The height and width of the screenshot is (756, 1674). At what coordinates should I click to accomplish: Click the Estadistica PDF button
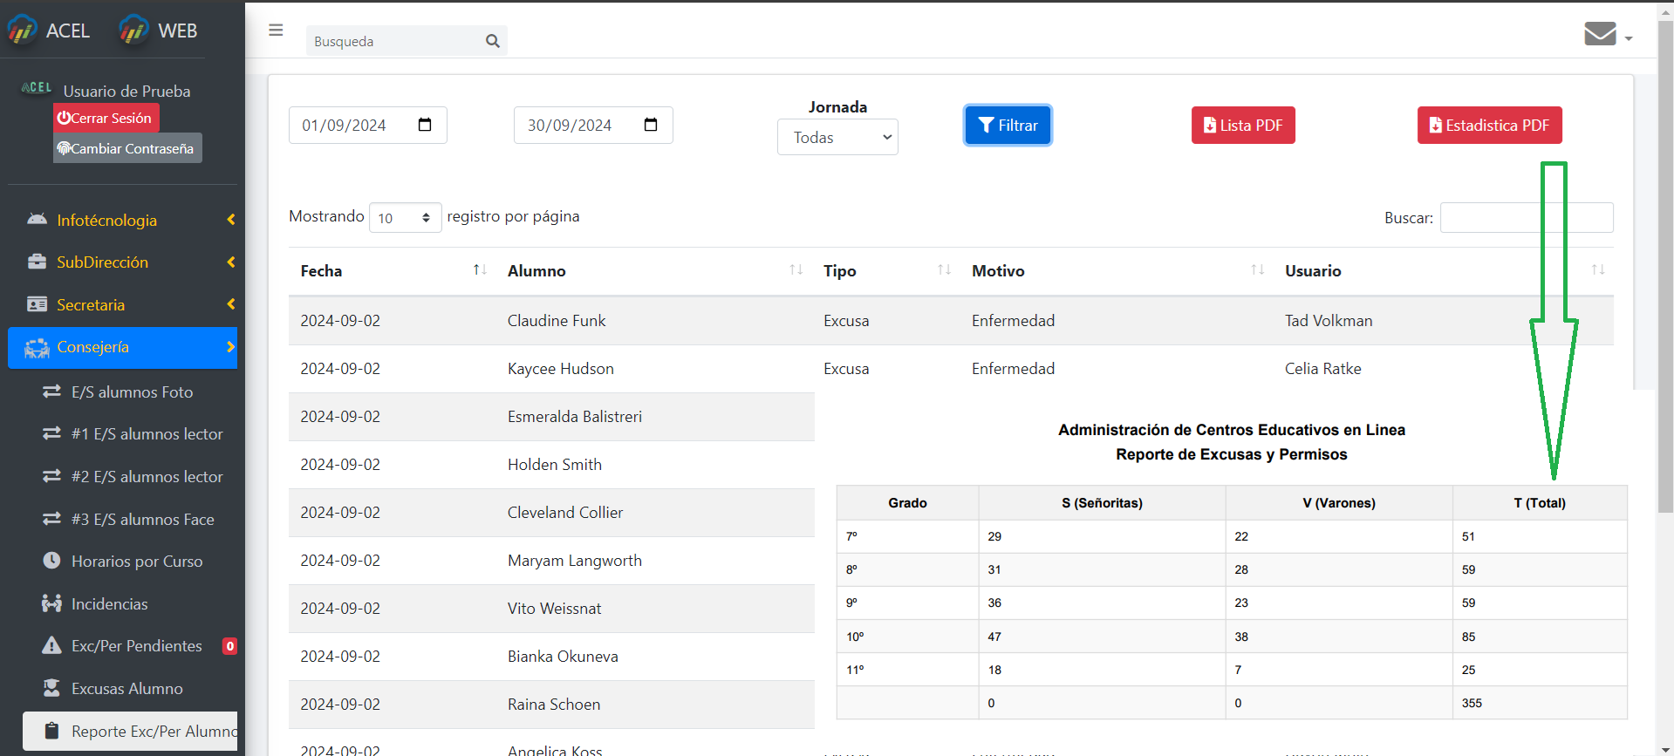click(x=1489, y=125)
